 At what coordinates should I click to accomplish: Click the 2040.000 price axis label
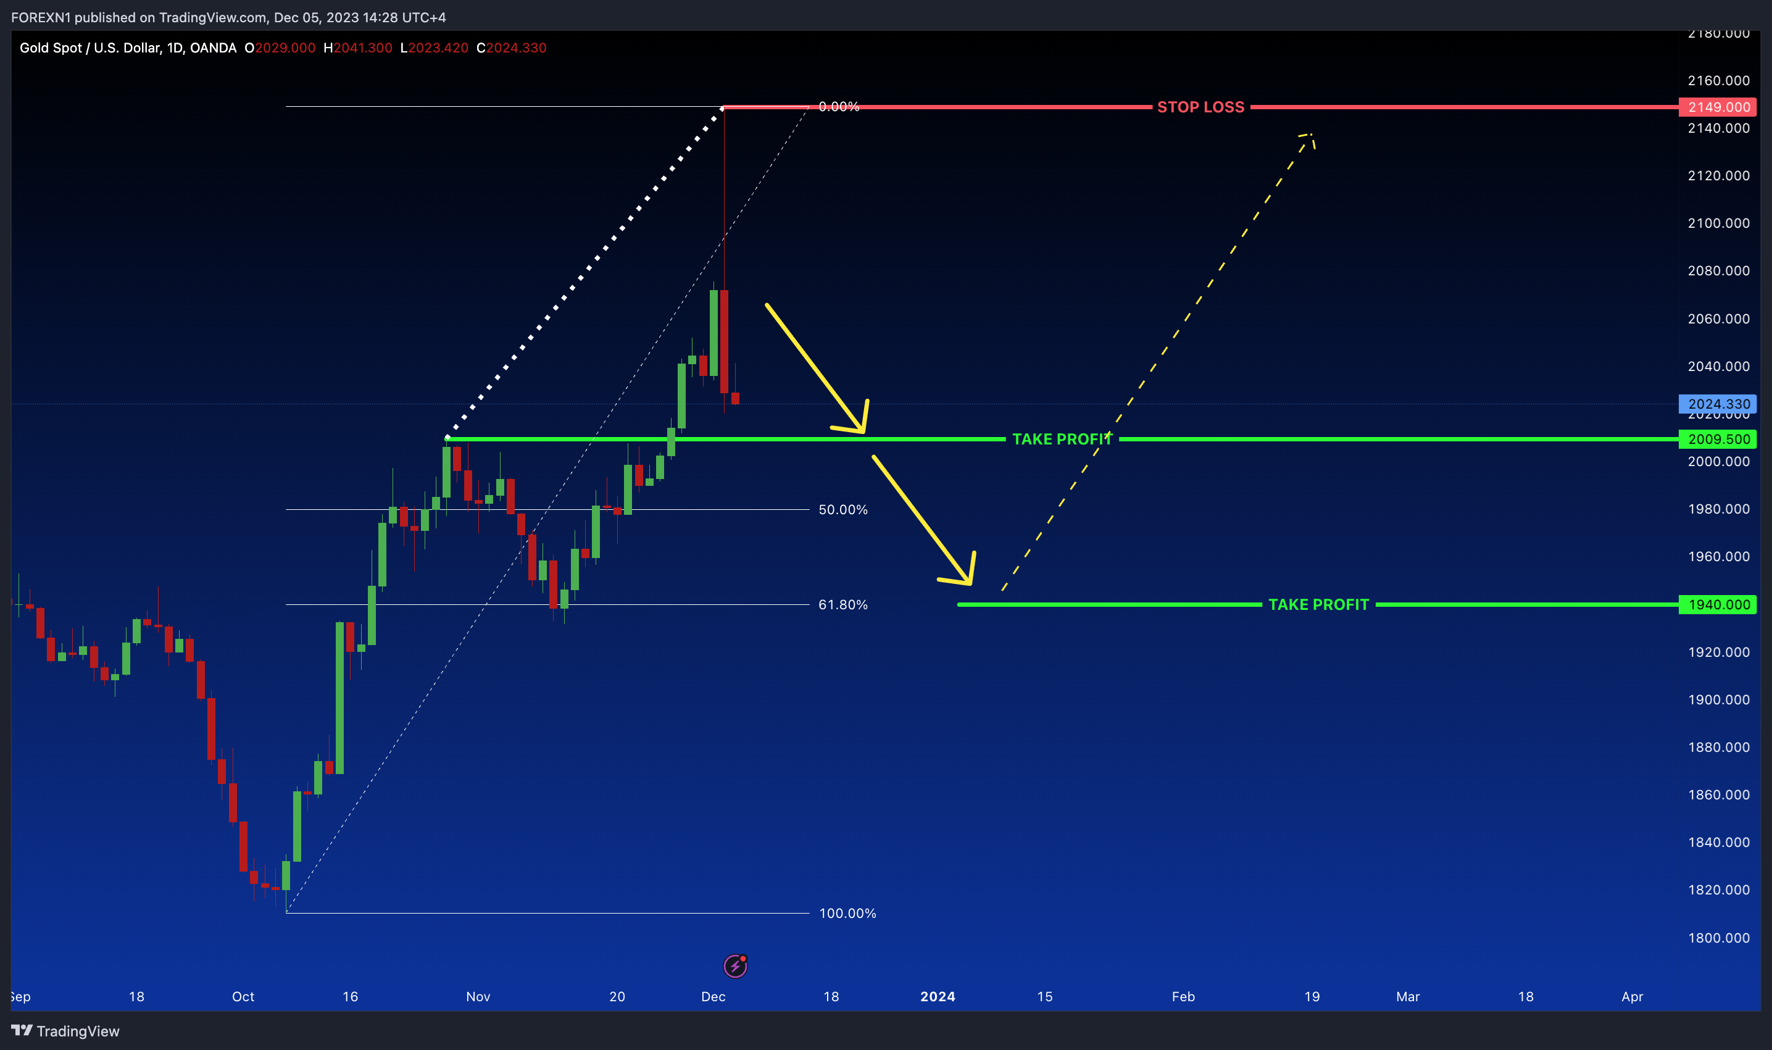click(x=1718, y=366)
